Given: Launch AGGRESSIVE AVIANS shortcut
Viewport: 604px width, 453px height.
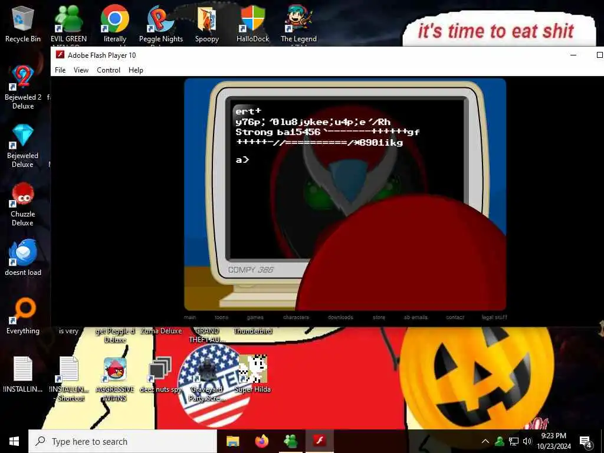Looking at the screenshot, I should point(115,379).
